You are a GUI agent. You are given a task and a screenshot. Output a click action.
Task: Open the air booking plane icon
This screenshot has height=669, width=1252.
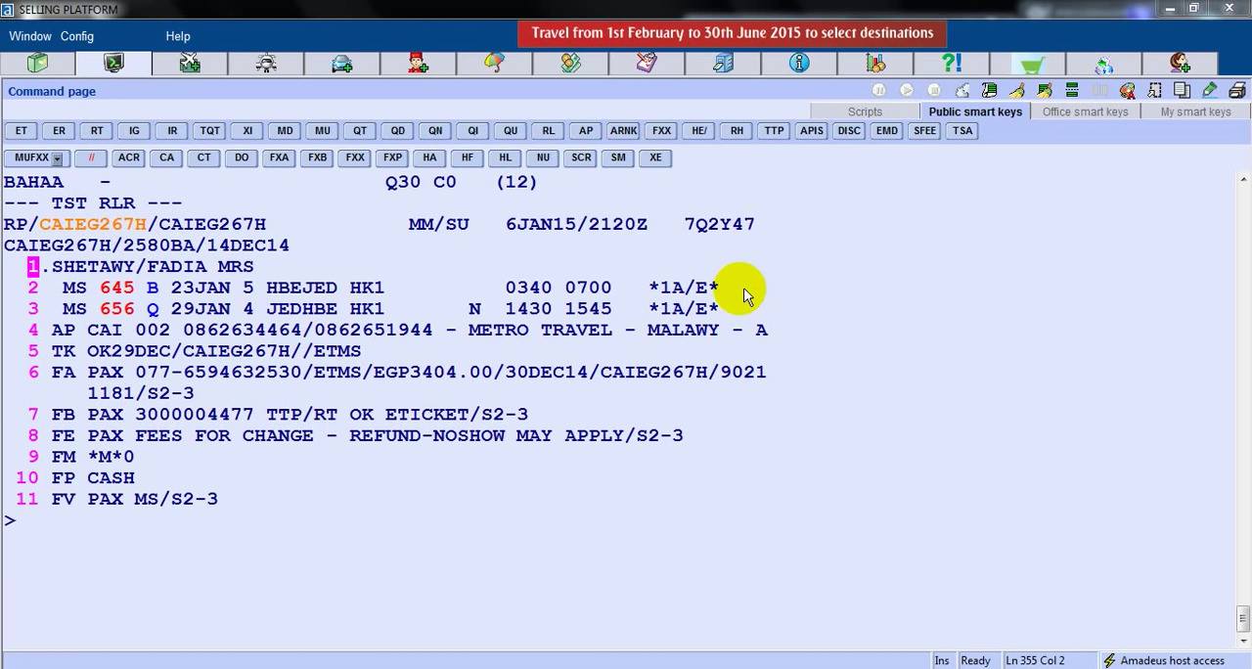point(190,64)
